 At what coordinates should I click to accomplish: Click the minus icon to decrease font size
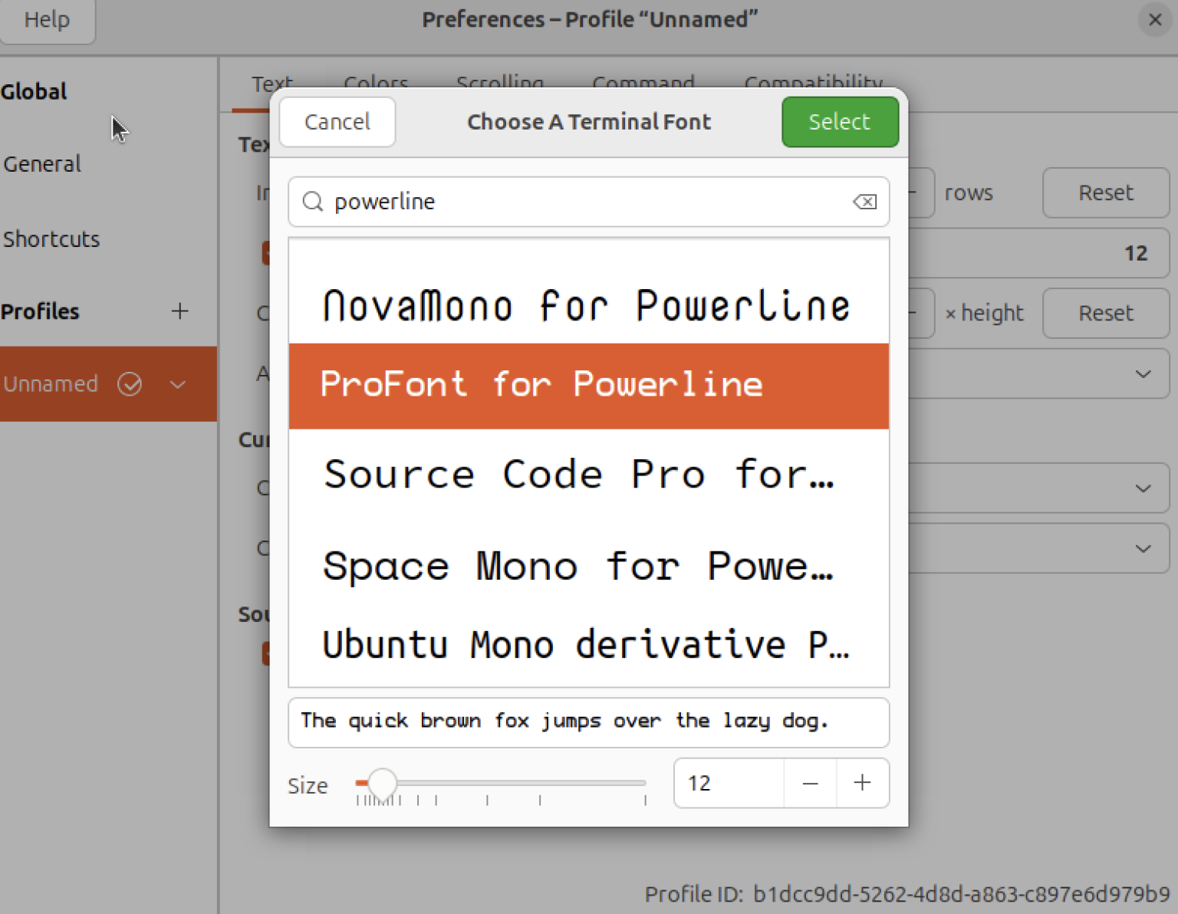810,783
